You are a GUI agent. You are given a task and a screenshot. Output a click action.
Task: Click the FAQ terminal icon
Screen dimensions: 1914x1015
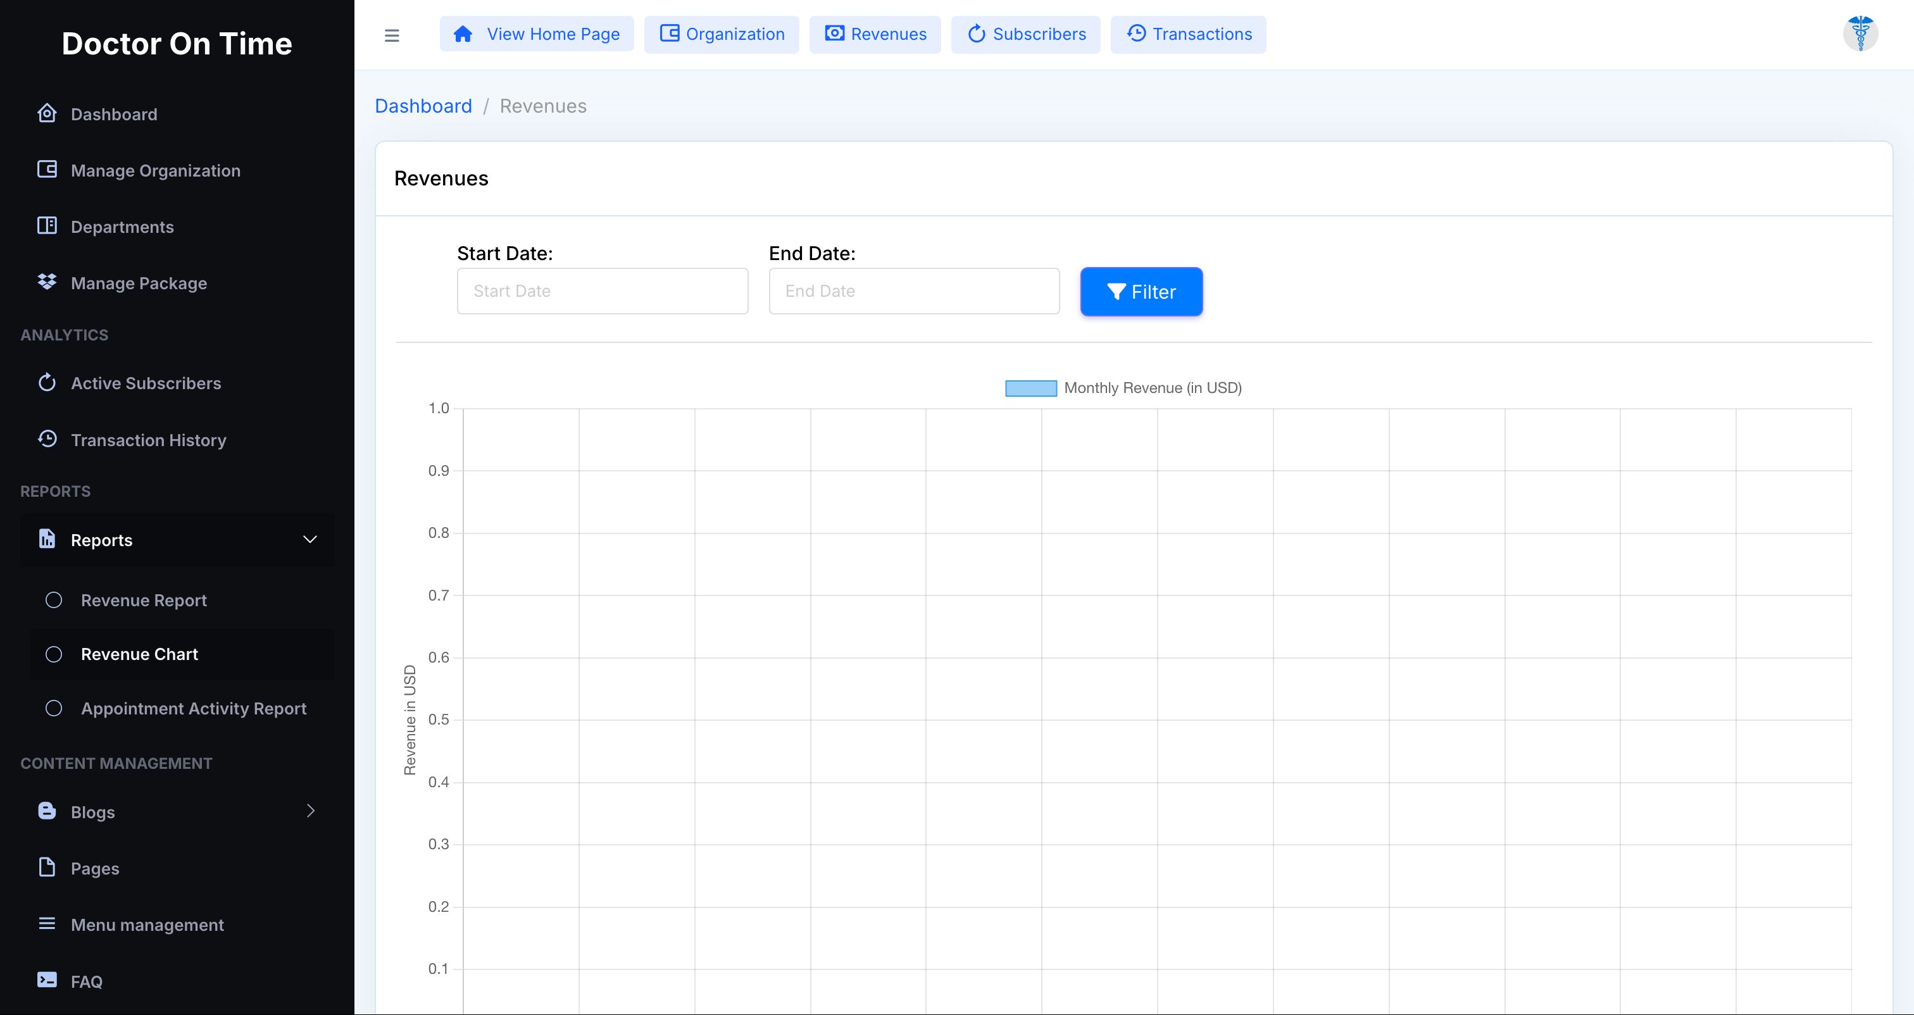47,980
